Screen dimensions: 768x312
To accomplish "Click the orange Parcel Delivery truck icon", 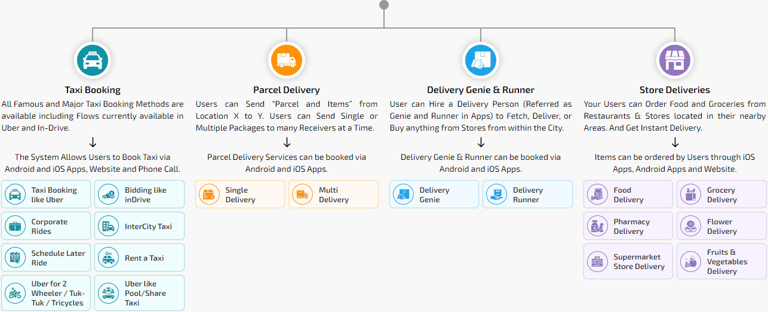I will [287, 60].
